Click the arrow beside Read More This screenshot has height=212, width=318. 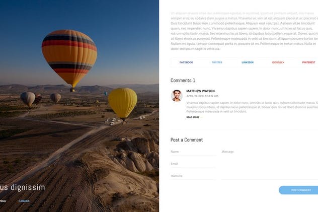(x=201, y=117)
